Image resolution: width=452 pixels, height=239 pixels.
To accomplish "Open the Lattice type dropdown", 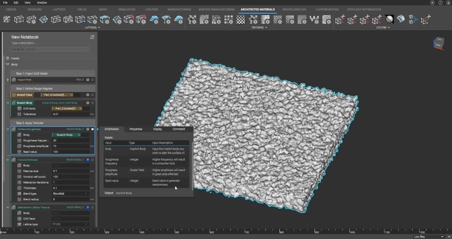I will click(x=71, y=224).
